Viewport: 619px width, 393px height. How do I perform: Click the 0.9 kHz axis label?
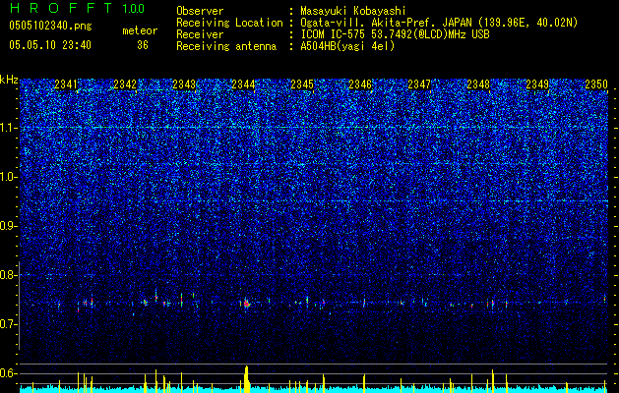(7, 226)
